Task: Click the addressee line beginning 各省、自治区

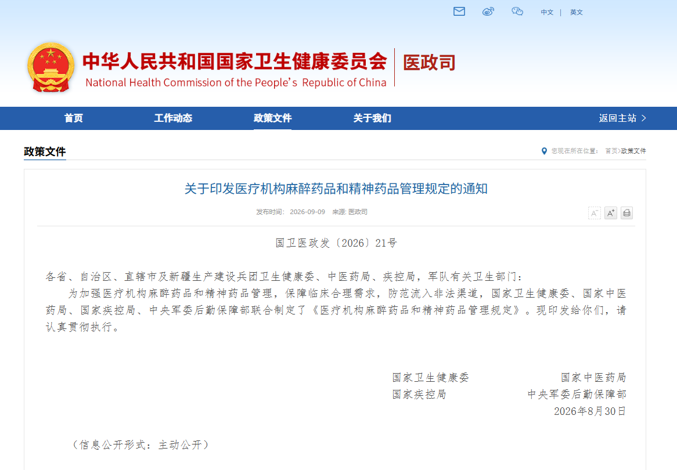Action: point(284,277)
